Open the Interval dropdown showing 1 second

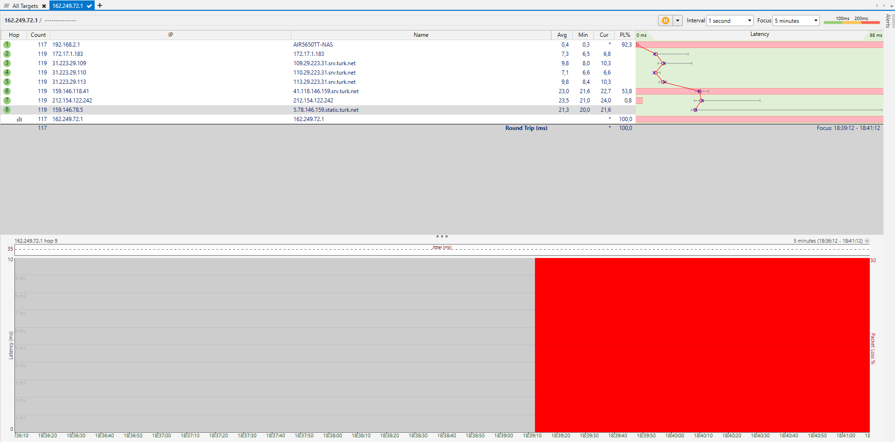coord(730,20)
